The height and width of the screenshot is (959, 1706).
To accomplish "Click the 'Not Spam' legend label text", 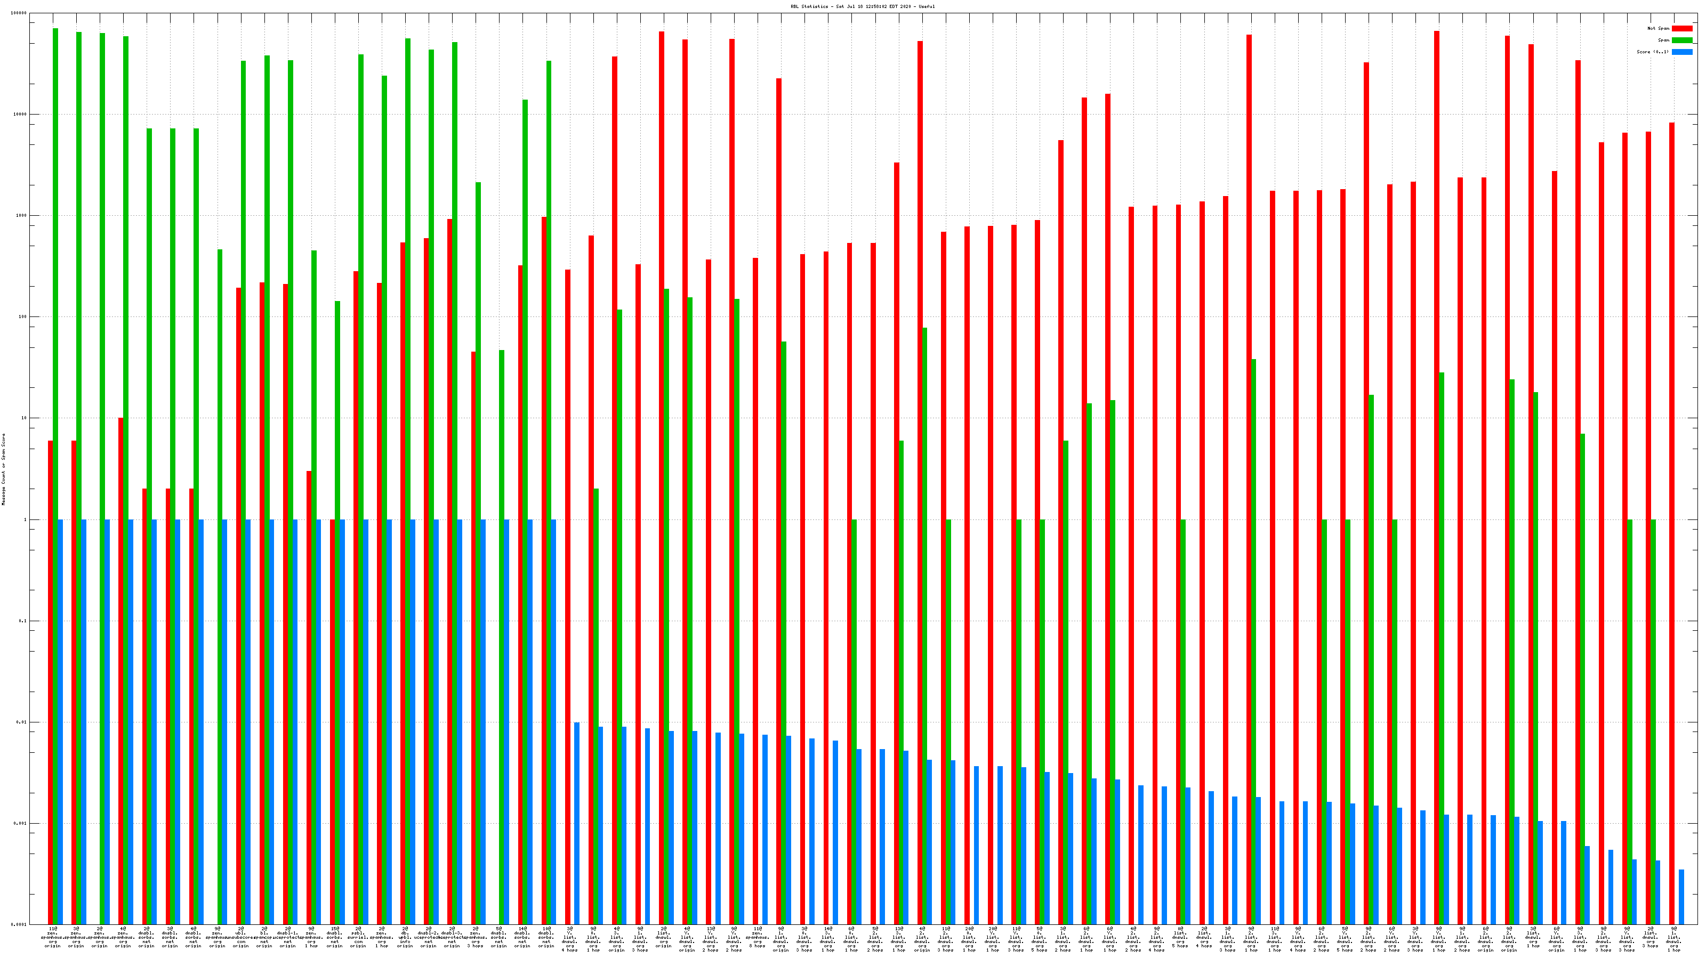I will coord(1659,28).
